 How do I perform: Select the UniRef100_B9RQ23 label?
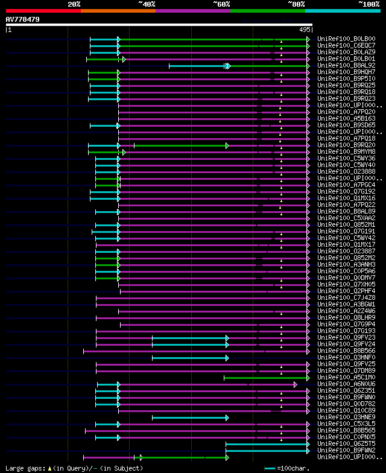pyautogui.click(x=346, y=99)
